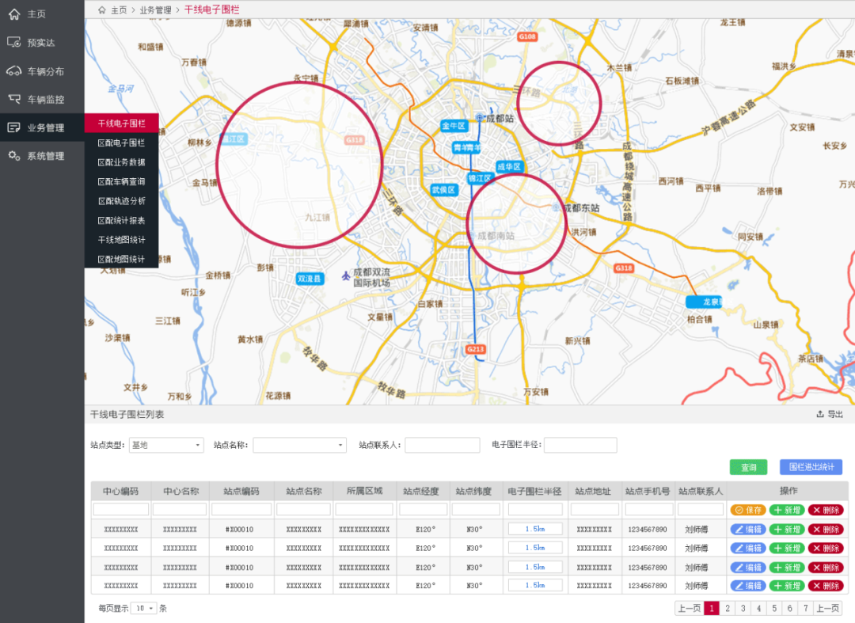The image size is (855, 623).
Task: Open 区配地图统计 submenu item
Action: (x=122, y=259)
